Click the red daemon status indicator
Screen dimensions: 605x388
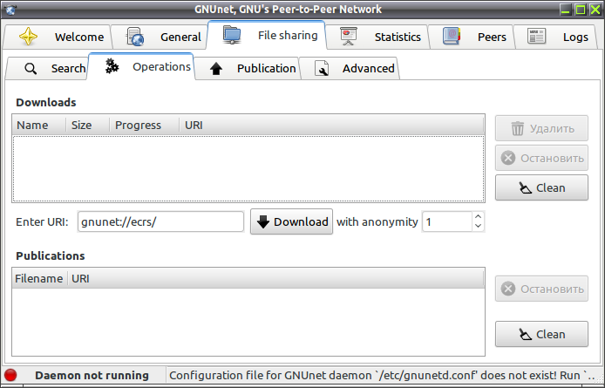[10, 375]
